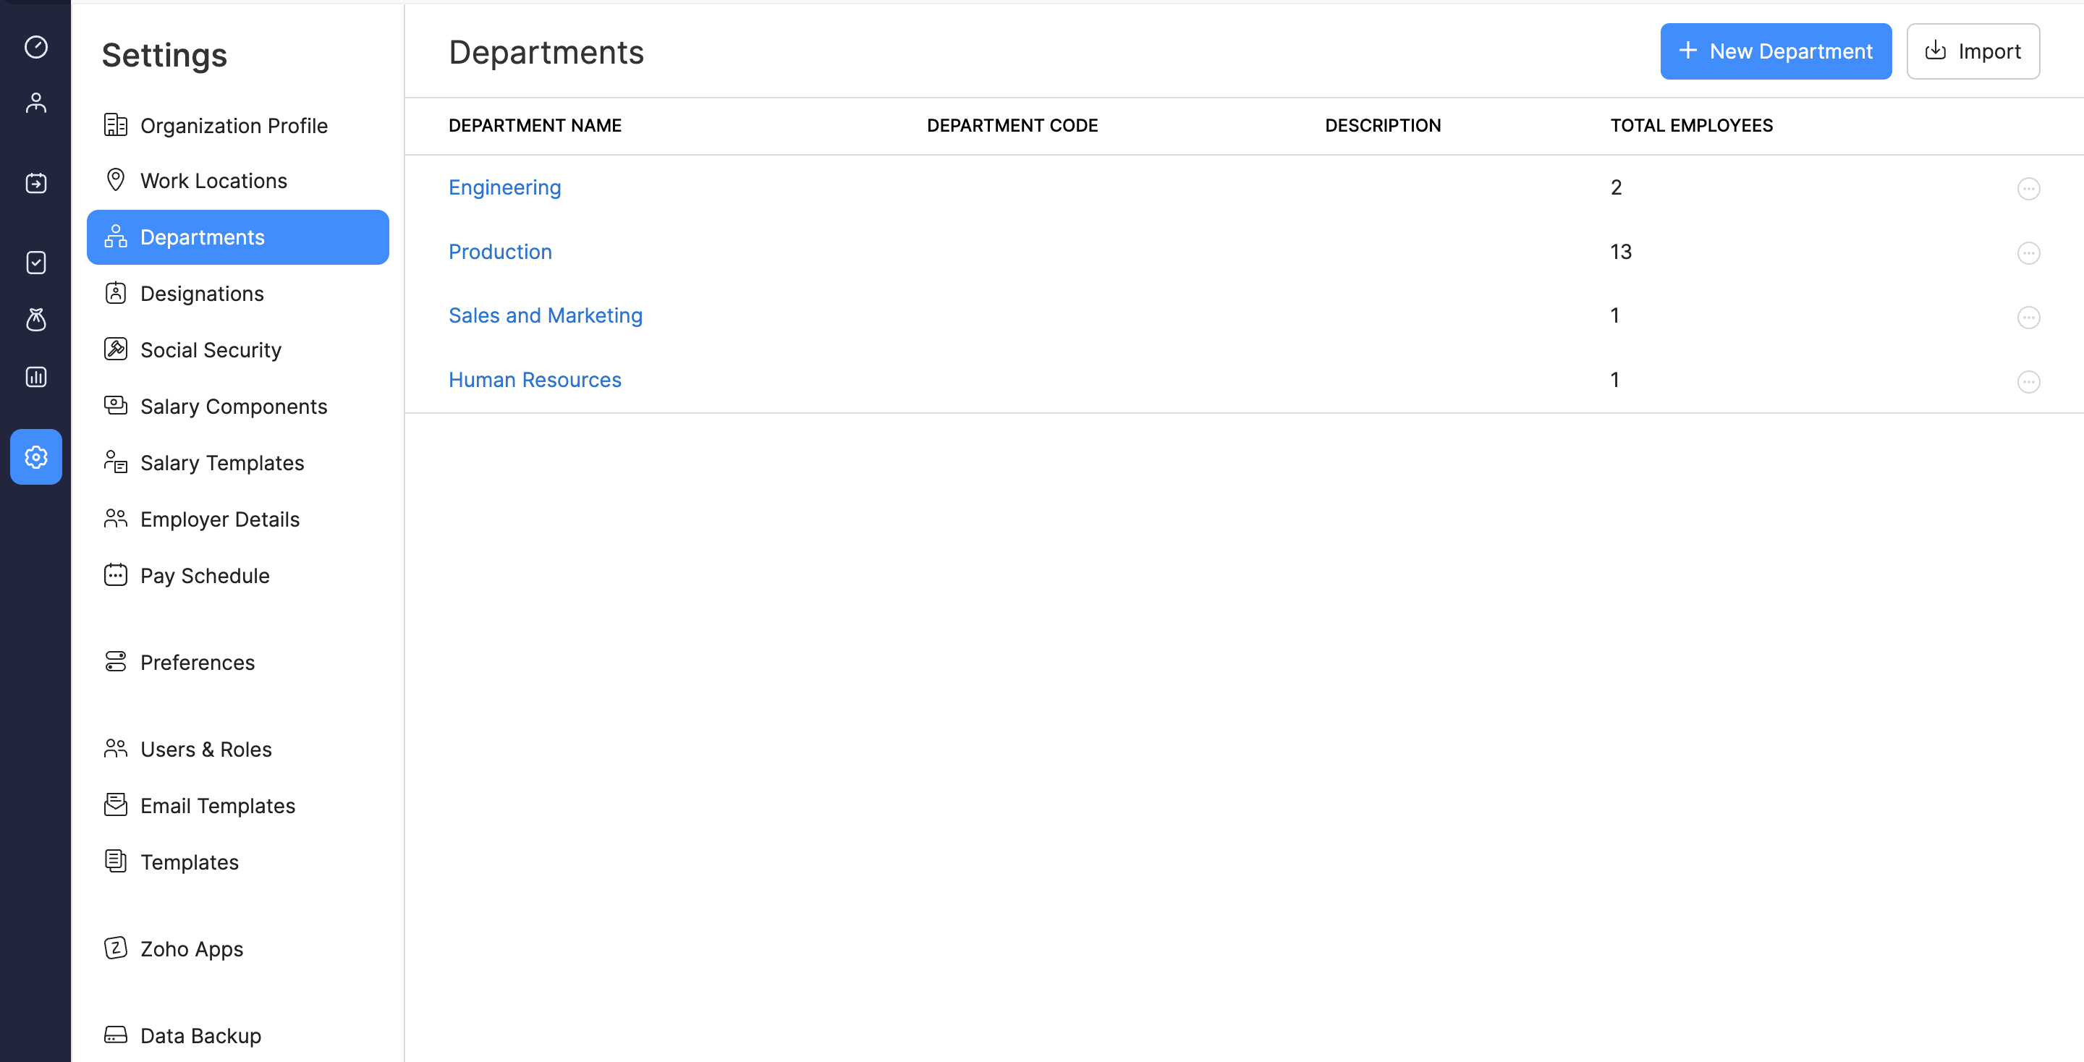Open Work Locations settings page
The height and width of the screenshot is (1062, 2084).
(x=213, y=180)
